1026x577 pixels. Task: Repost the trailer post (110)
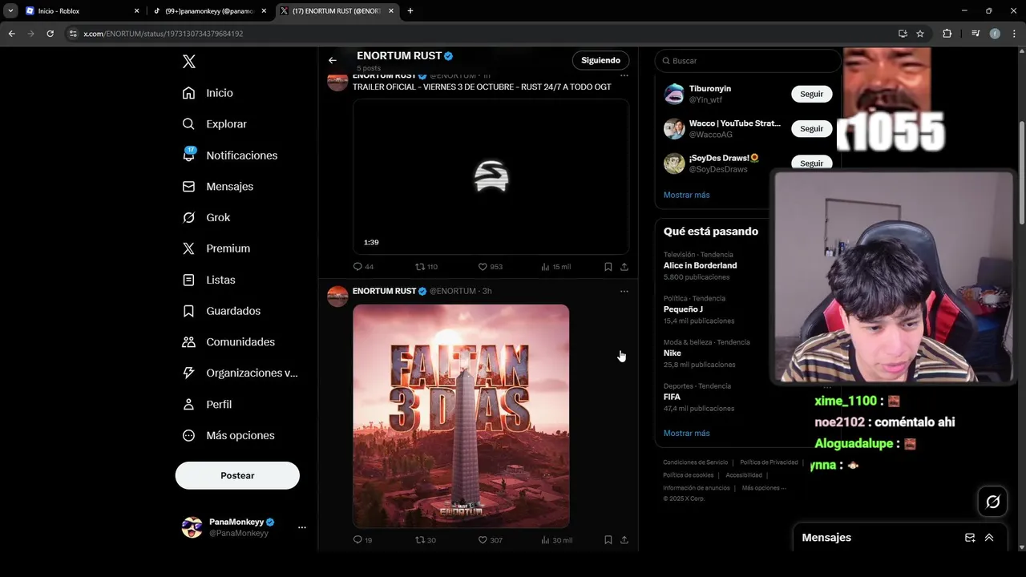pos(426,267)
